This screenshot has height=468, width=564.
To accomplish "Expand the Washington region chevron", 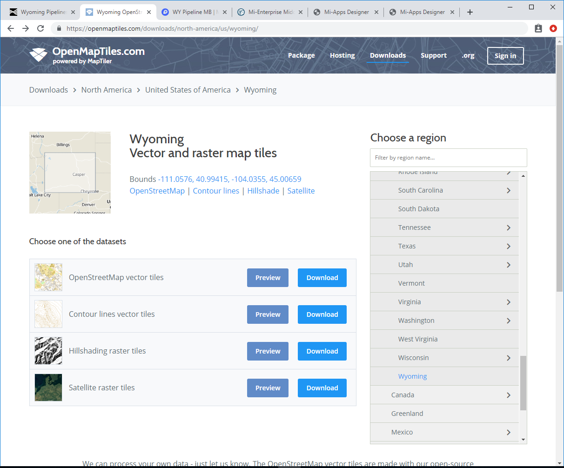I will tap(509, 321).
